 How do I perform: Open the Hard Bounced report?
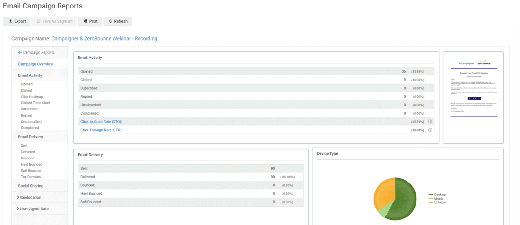pos(31,165)
